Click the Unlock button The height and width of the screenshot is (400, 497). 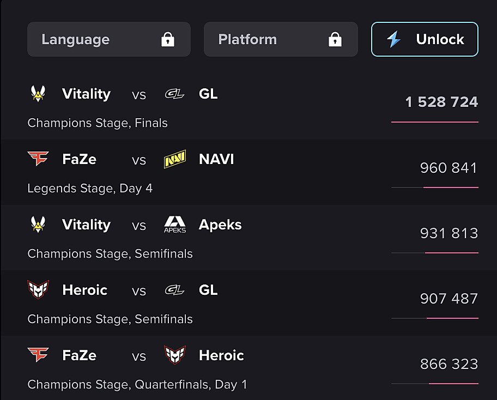[425, 39]
